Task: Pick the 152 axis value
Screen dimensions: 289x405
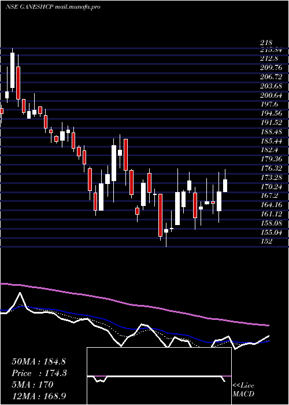Action: click(x=266, y=241)
